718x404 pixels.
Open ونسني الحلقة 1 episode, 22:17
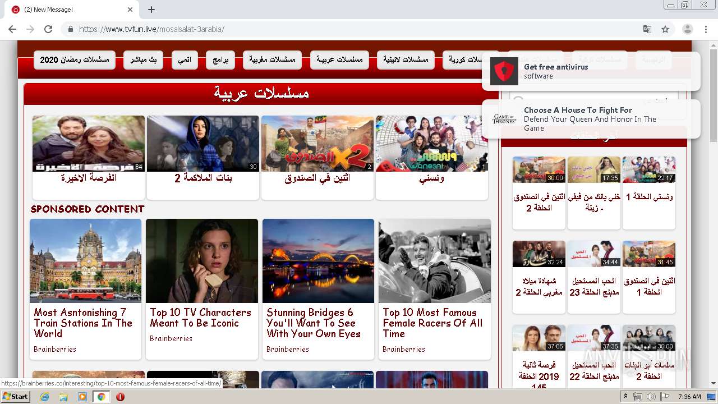click(649, 192)
